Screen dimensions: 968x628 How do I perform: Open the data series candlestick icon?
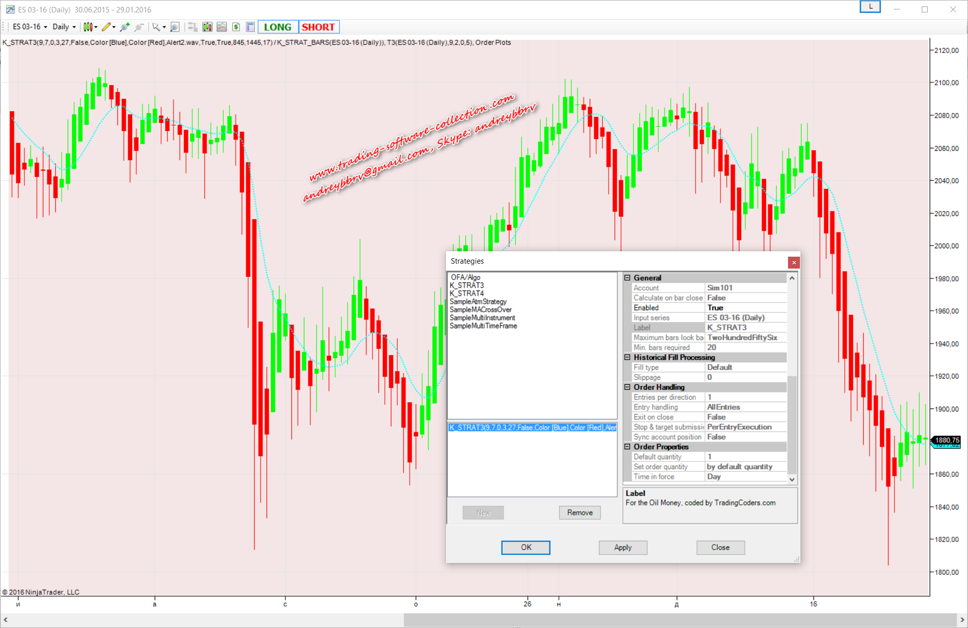tap(207, 27)
